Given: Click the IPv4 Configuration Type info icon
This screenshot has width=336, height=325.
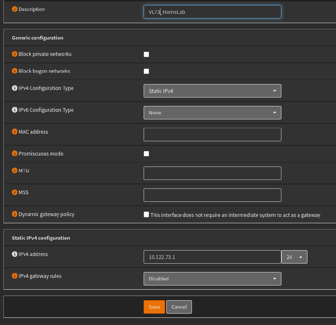Looking at the screenshot, I should 14,88.
